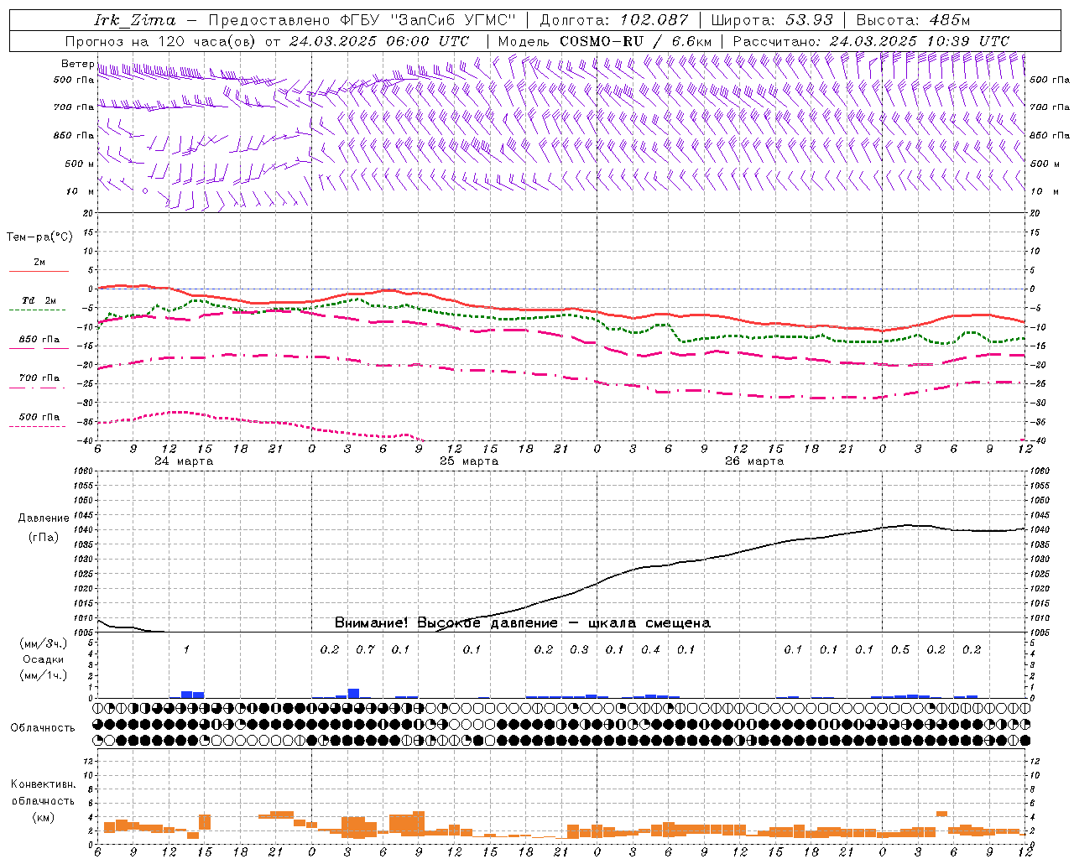Select the latitude value 53.93
The height and width of the screenshot is (859, 1074).
pyautogui.click(x=809, y=20)
